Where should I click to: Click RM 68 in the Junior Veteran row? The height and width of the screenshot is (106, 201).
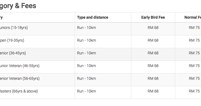153,66
